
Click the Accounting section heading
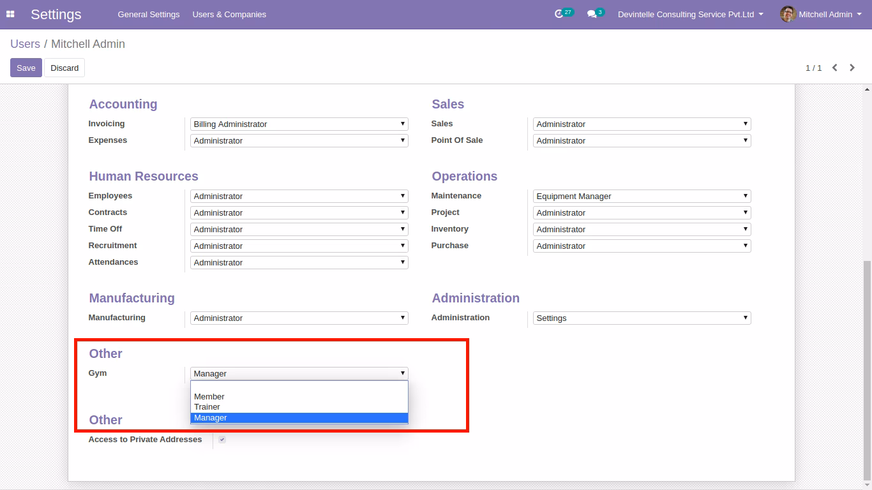(123, 104)
